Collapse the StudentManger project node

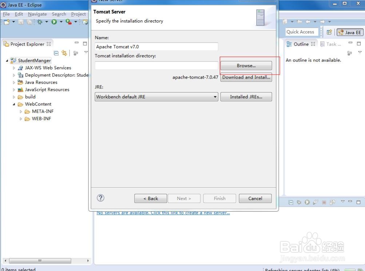[7, 61]
